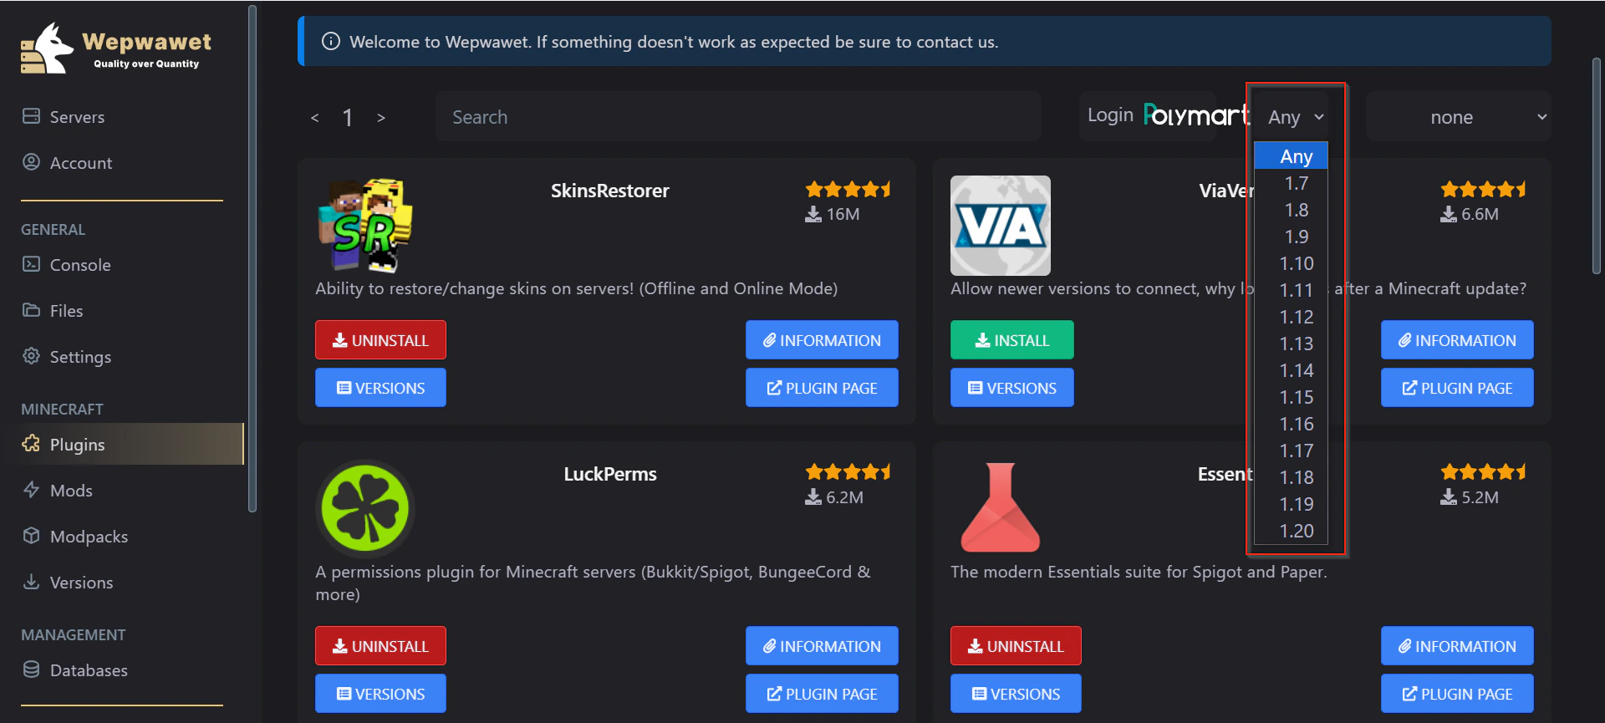
Task: Click the SkinsRestorer plugin icon
Action: (x=365, y=225)
